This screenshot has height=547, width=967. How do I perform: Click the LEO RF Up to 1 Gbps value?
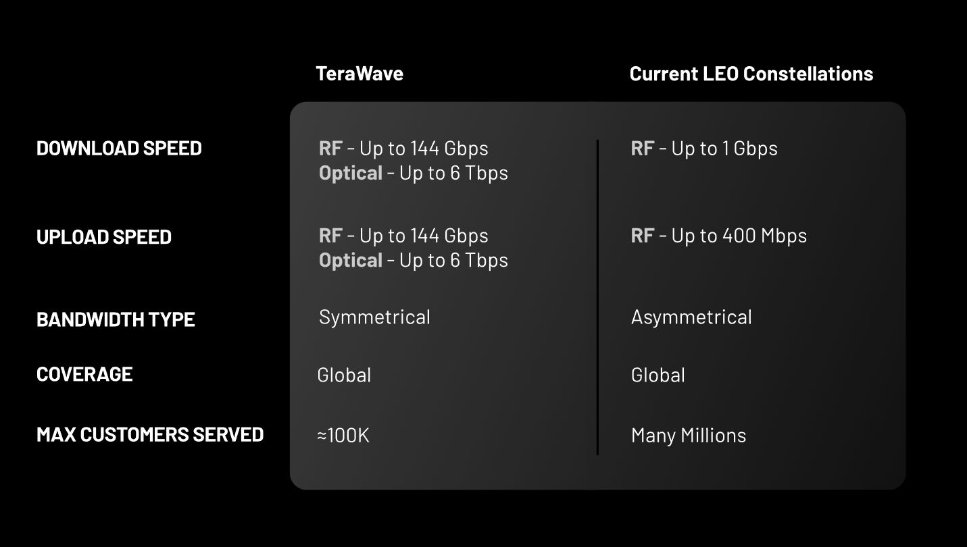(704, 149)
